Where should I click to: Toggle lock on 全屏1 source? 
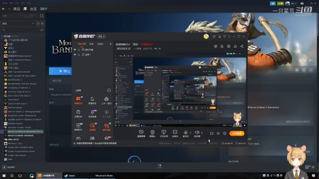pyautogui.click(x=79, y=54)
